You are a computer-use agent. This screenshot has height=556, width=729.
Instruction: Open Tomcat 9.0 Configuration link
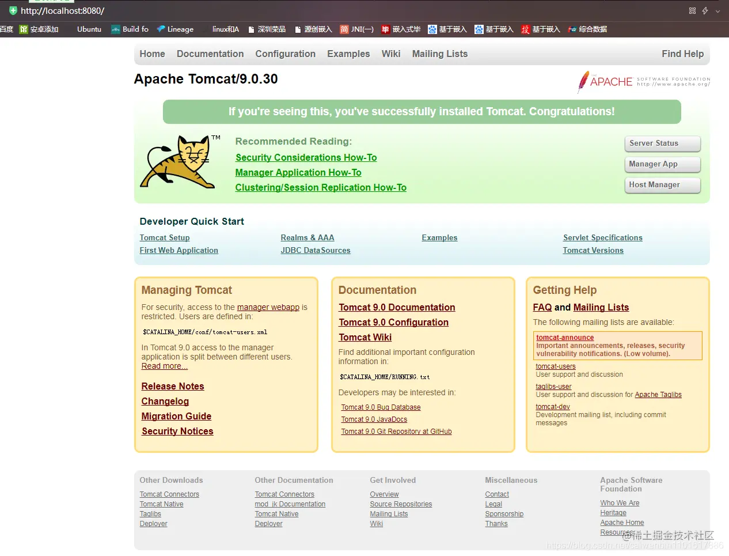[393, 322]
